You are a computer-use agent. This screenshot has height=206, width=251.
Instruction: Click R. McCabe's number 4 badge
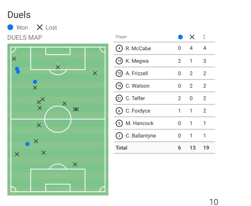[119, 49]
